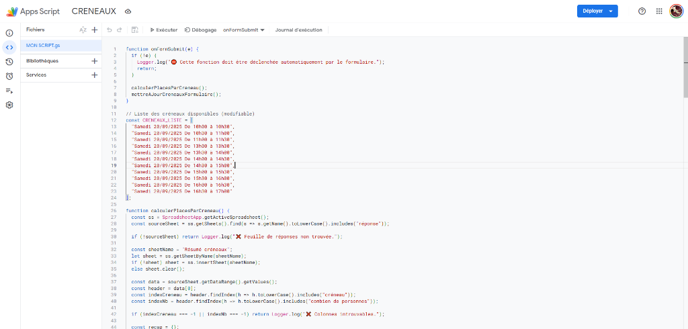688x329 pixels.
Task: Start debugging with Débogage
Action: 200,30
